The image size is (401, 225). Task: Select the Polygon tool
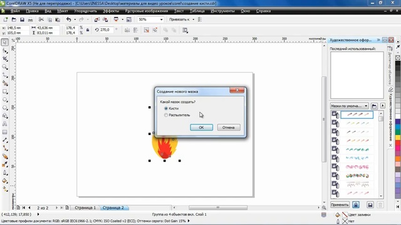(5, 107)
